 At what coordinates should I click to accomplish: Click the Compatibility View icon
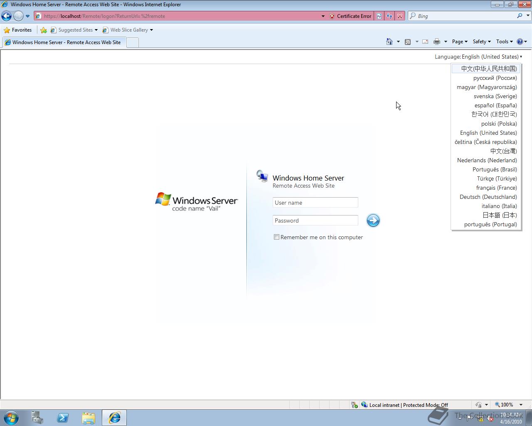379,16
